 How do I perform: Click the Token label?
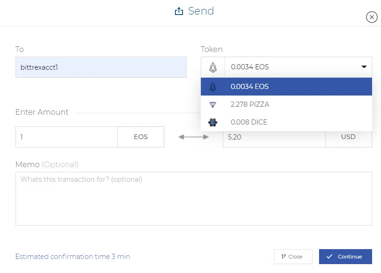[212, 49]
